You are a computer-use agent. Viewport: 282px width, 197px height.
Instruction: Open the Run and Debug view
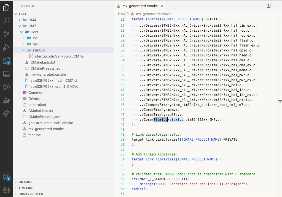point(7,47)
